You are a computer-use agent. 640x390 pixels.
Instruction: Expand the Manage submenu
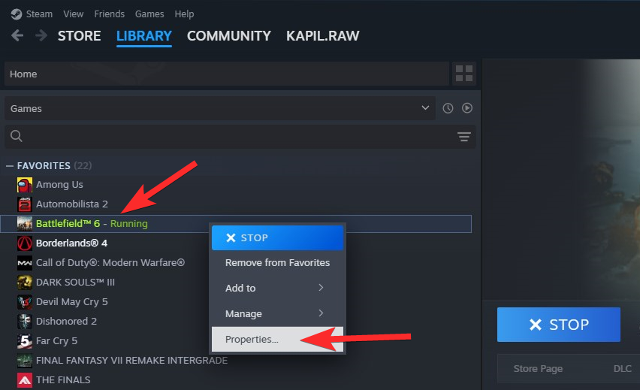277,313
